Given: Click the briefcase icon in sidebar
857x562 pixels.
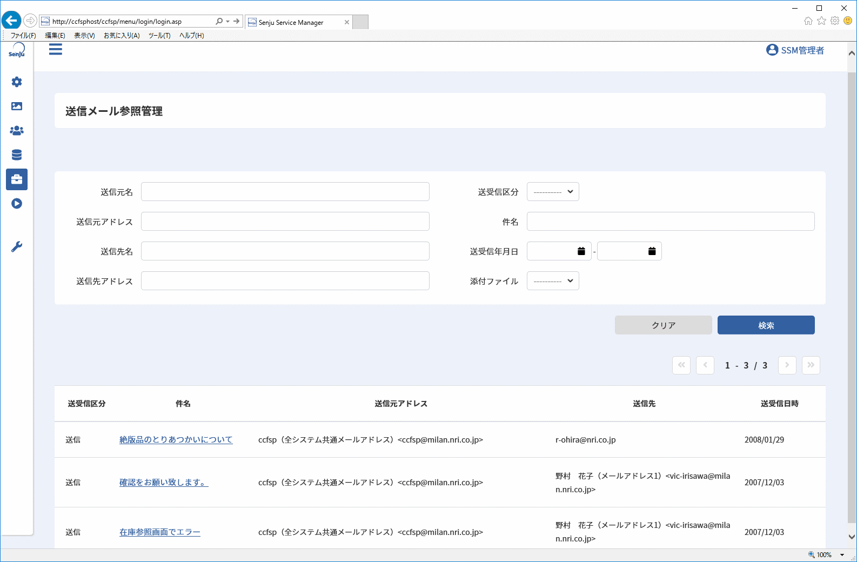Looking at the screenshot, I should click(x=17, y=179).
